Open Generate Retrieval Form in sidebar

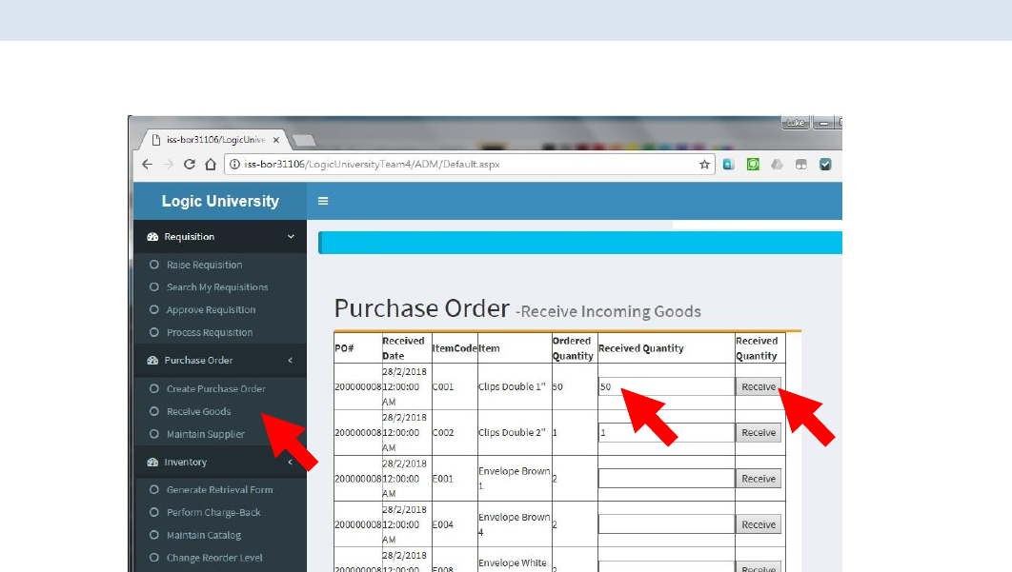coord(219,490)
